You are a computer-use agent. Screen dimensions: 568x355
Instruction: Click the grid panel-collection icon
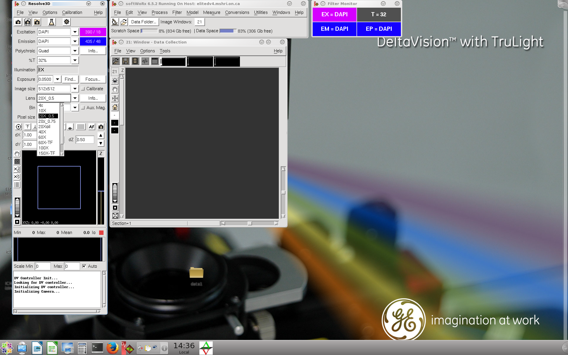(81, 127)
